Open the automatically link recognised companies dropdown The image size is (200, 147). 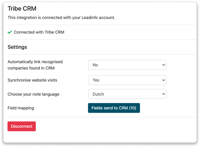coord(127,65)
